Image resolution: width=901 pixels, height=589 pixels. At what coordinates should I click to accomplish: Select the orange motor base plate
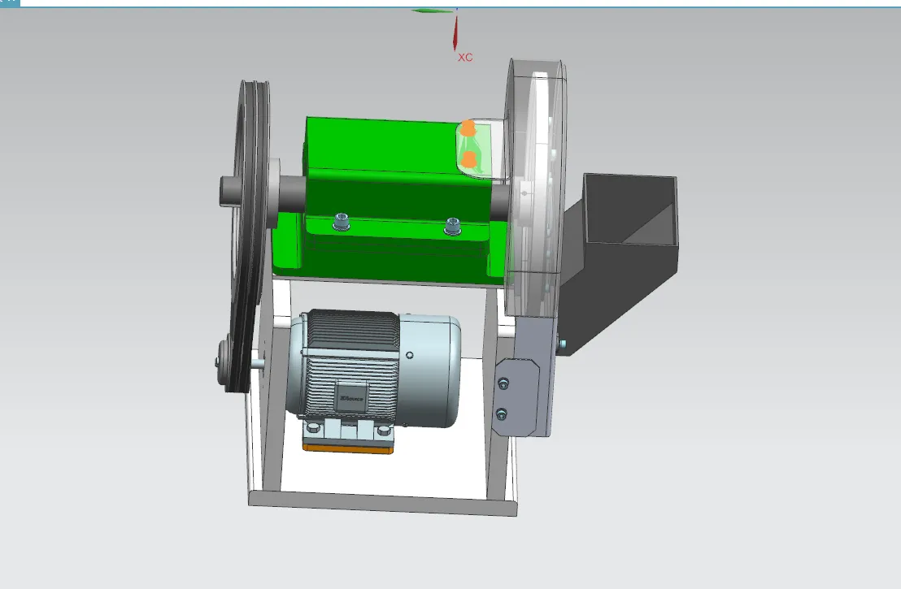click(x=348, y=448)
